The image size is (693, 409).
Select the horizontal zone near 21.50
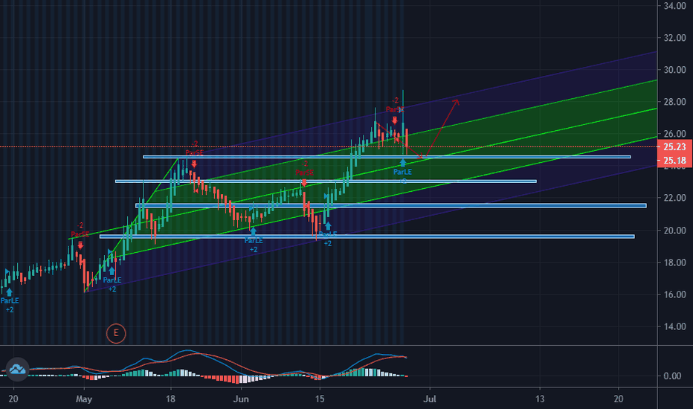(390, 205)
